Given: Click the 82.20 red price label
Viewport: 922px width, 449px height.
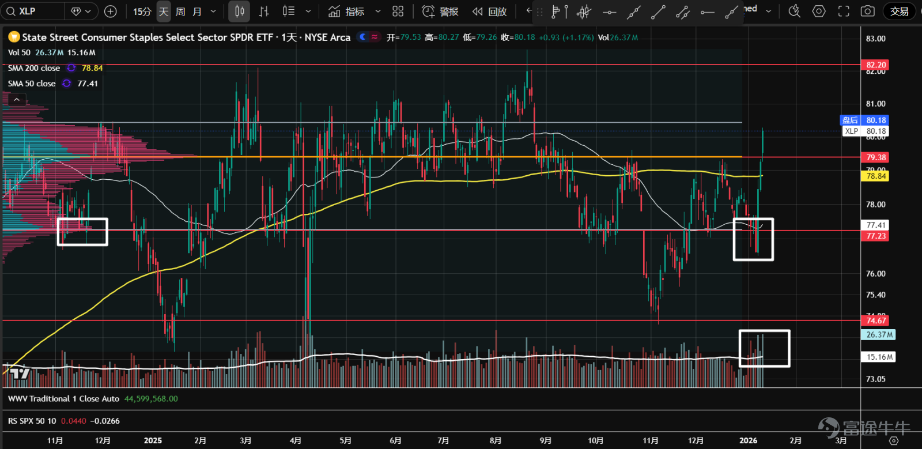Looking at the screenshot, I should [875, 65].
